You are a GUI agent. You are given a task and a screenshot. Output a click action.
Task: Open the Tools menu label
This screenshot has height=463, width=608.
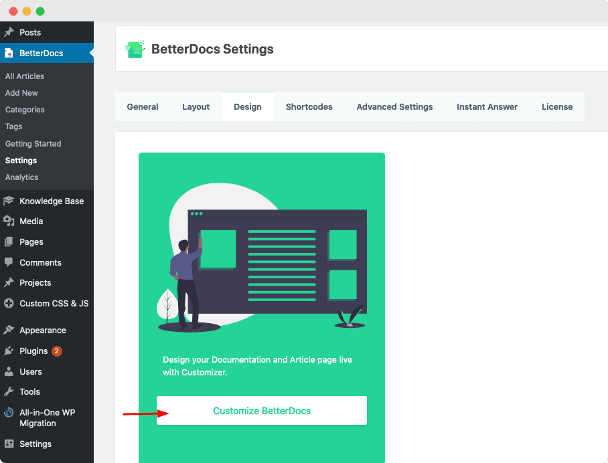pos(30,391)
